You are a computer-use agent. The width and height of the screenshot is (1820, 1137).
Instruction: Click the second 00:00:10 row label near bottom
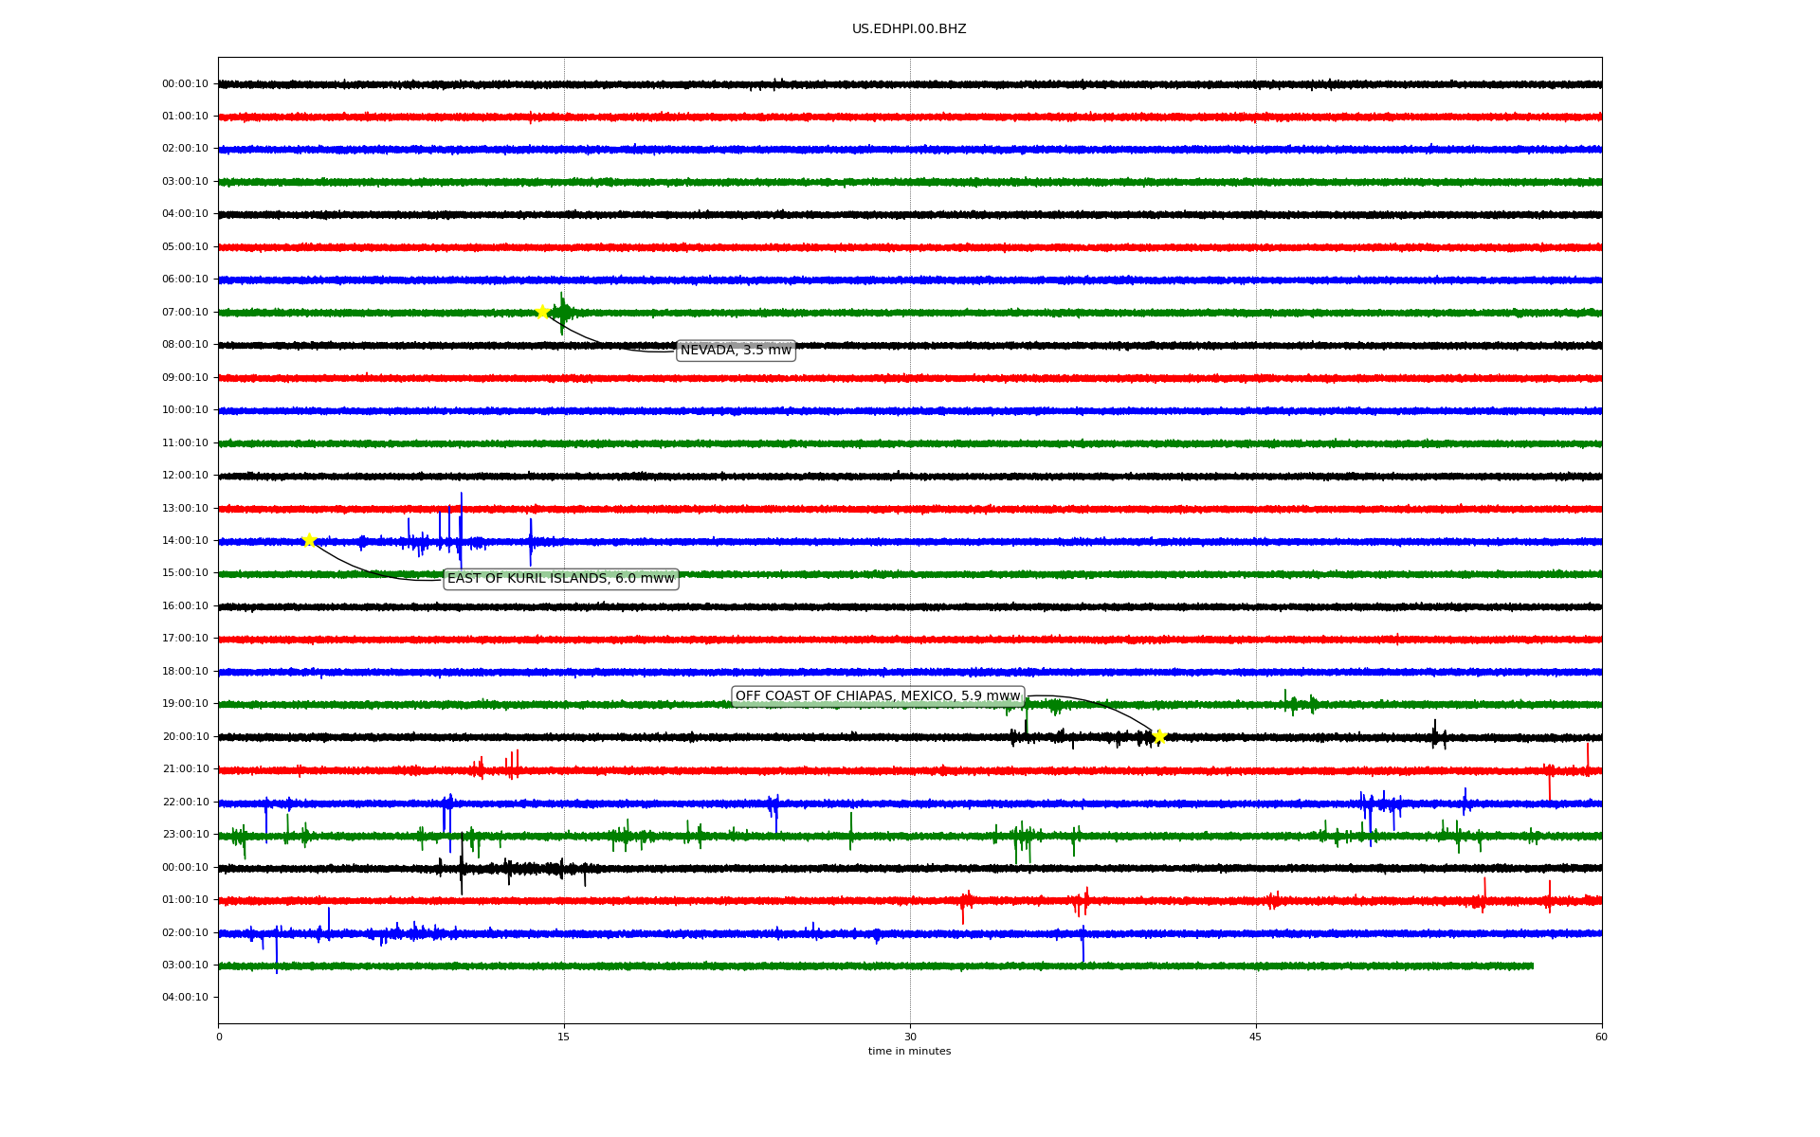tap(185, 868)
